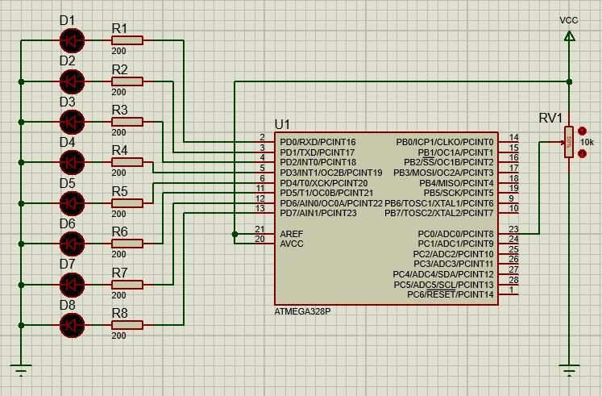The width and height of the screenshot is (602, 396).
Task: Click the VCC power terminal arrow
Action: 570,36
